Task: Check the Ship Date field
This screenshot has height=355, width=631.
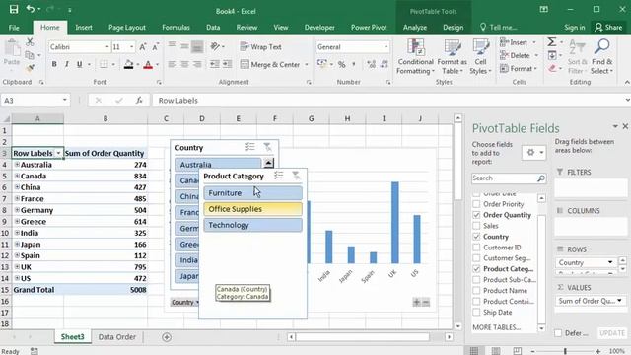Action: tap(476, 313)
